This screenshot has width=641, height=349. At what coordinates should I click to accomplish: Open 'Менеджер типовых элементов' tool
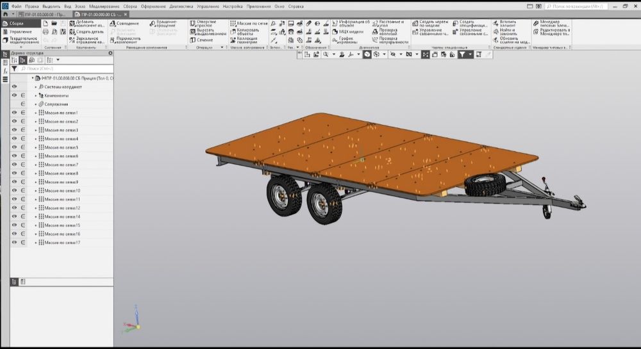pyautogui.click(x=551, y=24)
